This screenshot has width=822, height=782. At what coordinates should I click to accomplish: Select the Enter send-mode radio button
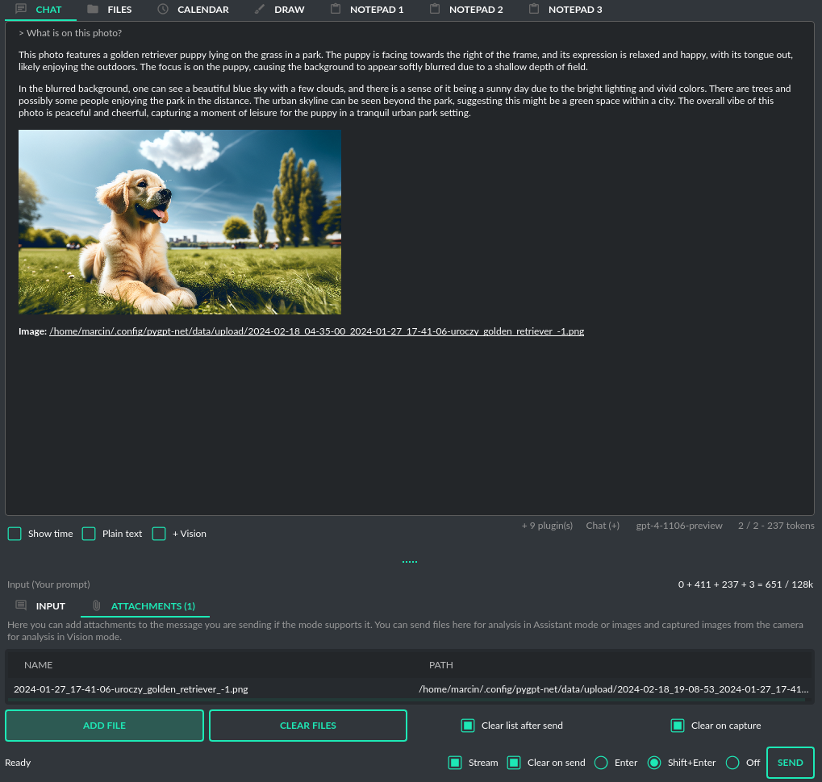click(601, 763)
